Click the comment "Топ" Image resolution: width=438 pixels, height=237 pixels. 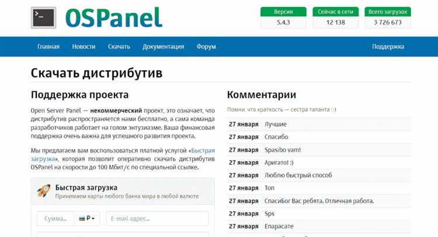(x=269, y=188)
